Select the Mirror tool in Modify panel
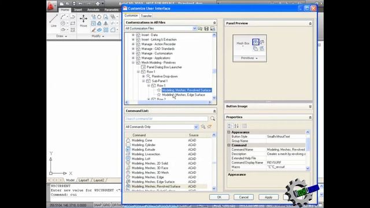Viewport: 370px width, 208px height. (x=106, y=23)
